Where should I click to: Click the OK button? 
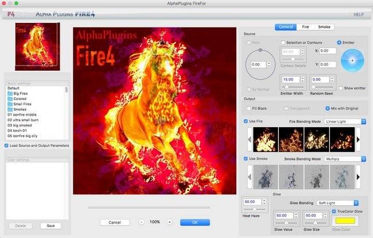[x=195, y=222]
